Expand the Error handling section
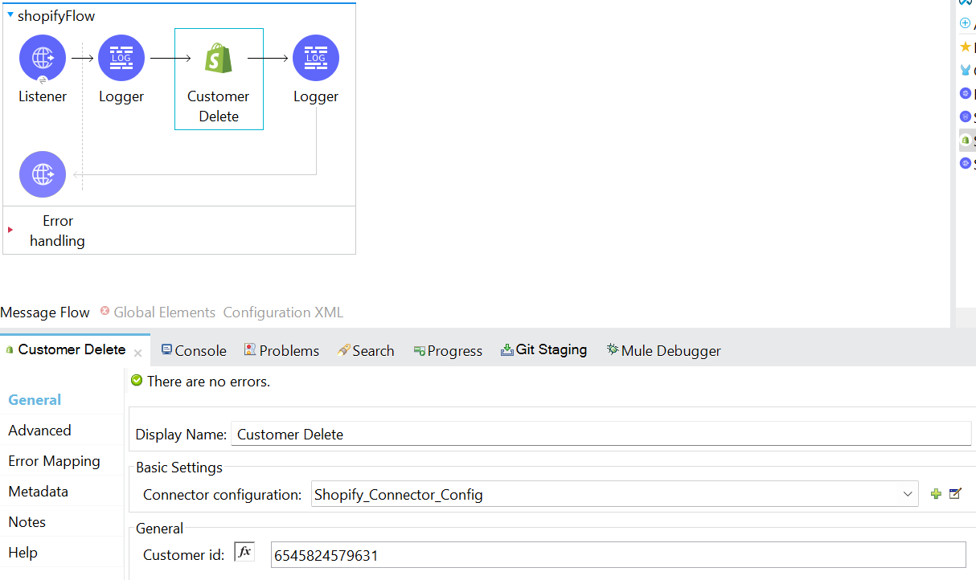This screenshot has width=976, height=580. point(10,230)
